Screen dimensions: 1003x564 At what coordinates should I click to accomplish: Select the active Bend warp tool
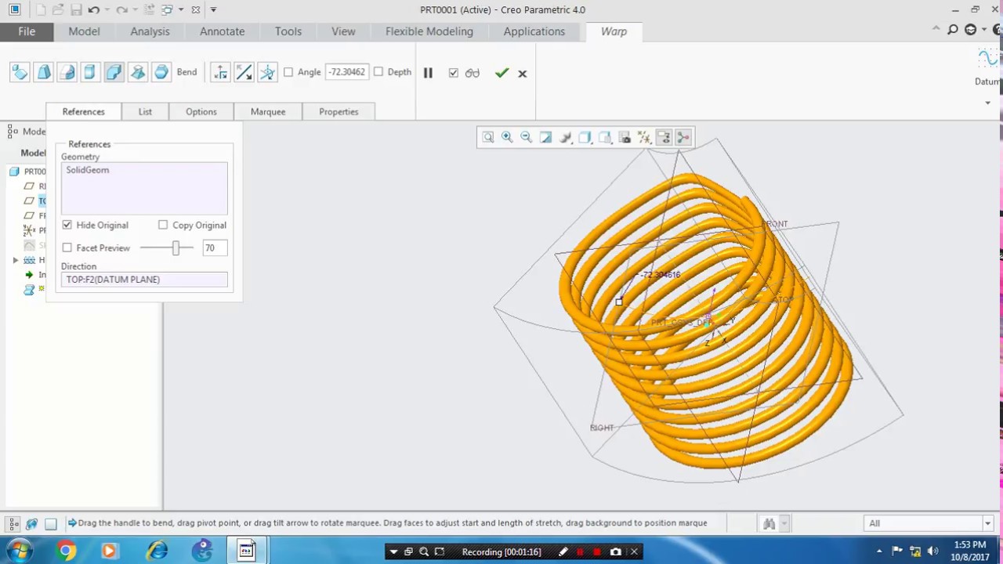click(x=114, y=73)
